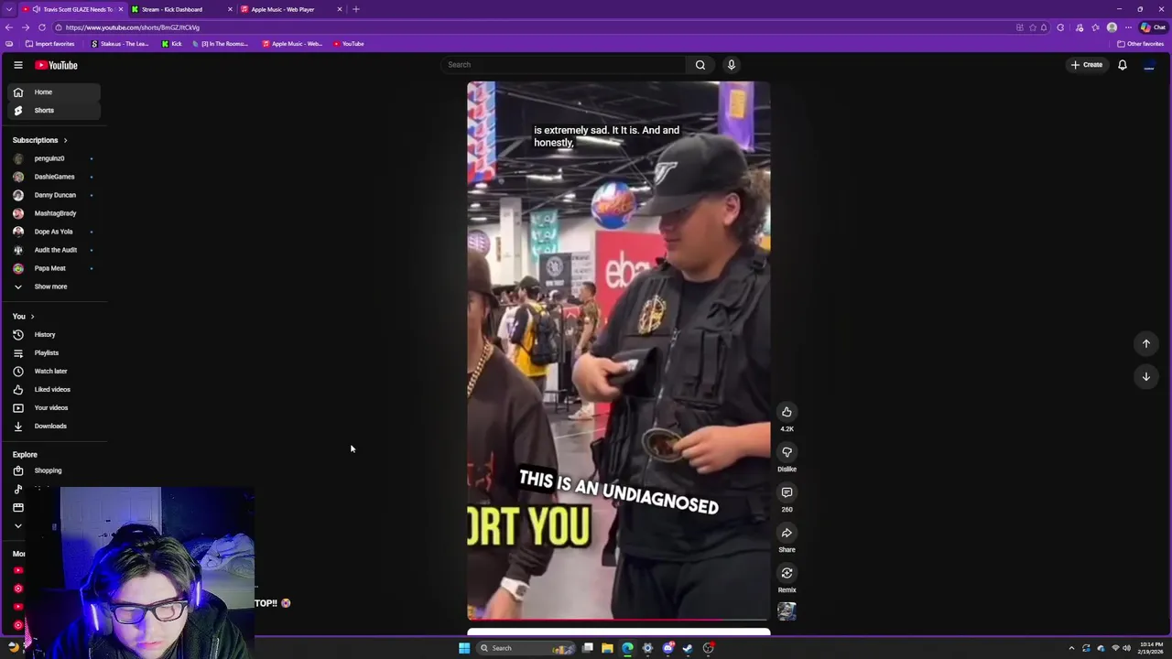Open Discord from taskbar
Screen dimensions: 1172x659
[x=667, y=648]
